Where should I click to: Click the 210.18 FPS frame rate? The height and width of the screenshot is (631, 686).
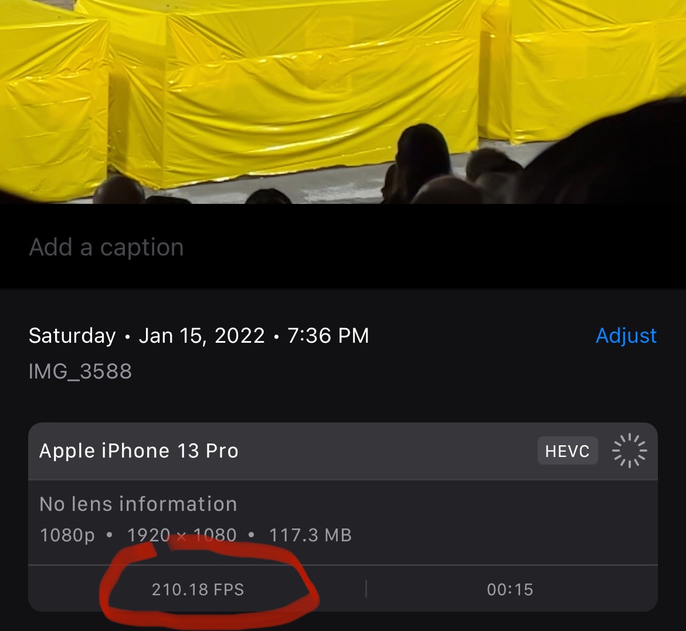pos(198,589)
